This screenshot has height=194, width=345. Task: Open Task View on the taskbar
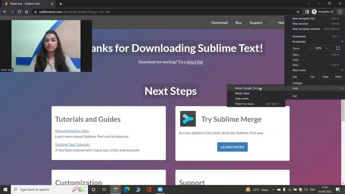pyautogui.click(x=104, y=189)
